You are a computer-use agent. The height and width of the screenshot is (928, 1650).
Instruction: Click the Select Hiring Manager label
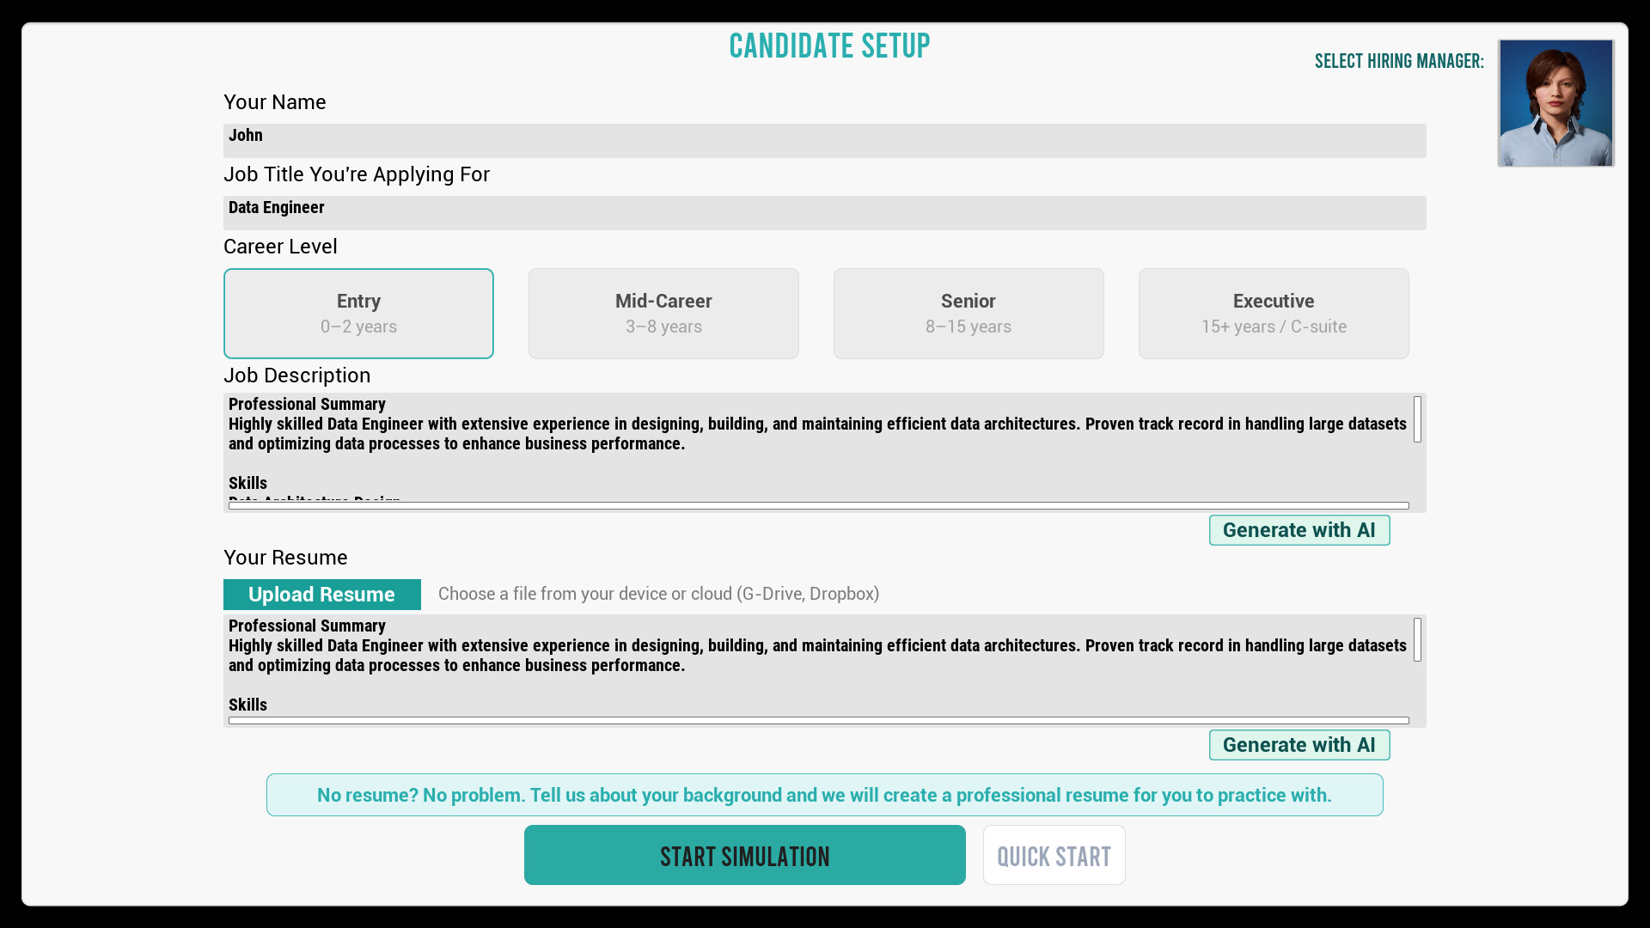1399,61
